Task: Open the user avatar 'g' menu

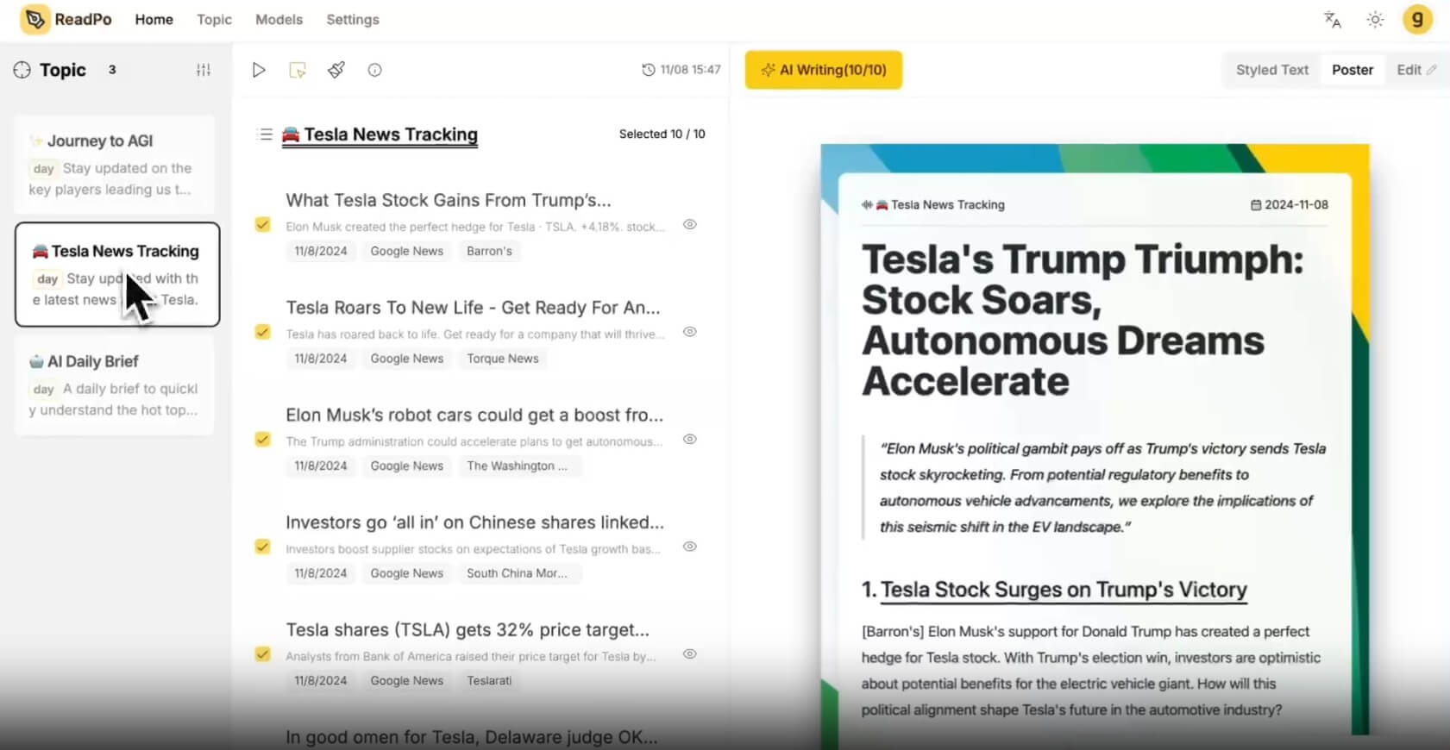Action: coord(1417,19)
